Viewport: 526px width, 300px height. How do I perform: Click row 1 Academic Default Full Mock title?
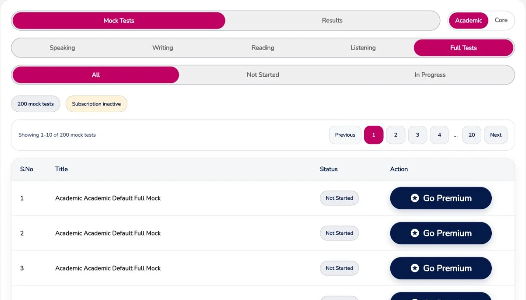coord(108,198)
